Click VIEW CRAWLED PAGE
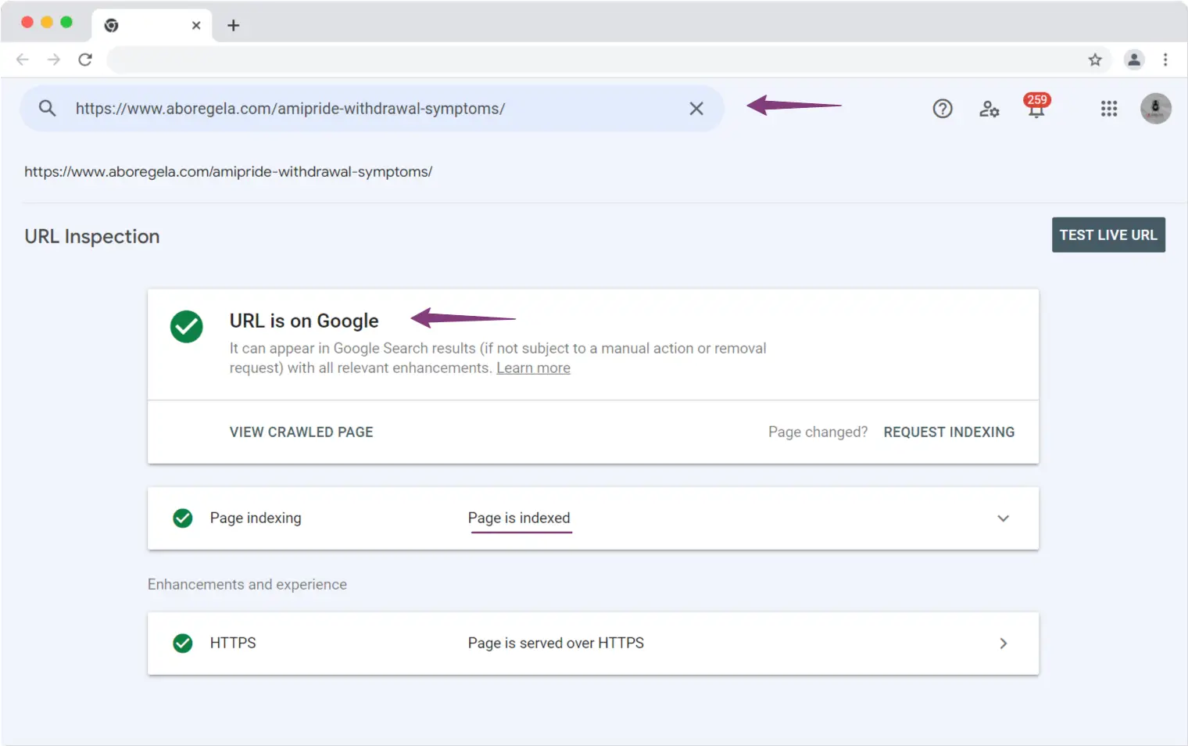 coord(301,432)
